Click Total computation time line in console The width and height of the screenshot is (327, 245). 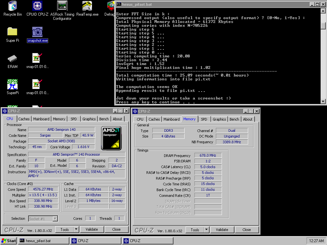pos(182,75)
